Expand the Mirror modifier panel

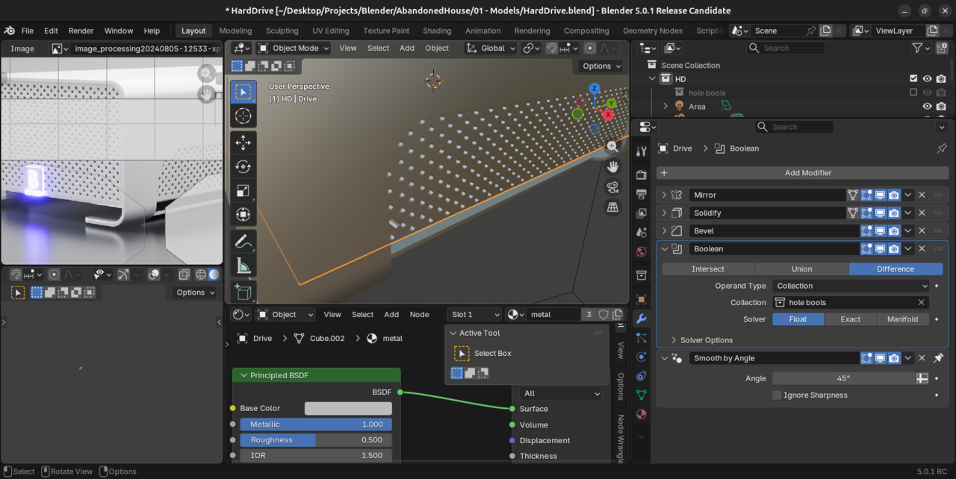664,195
